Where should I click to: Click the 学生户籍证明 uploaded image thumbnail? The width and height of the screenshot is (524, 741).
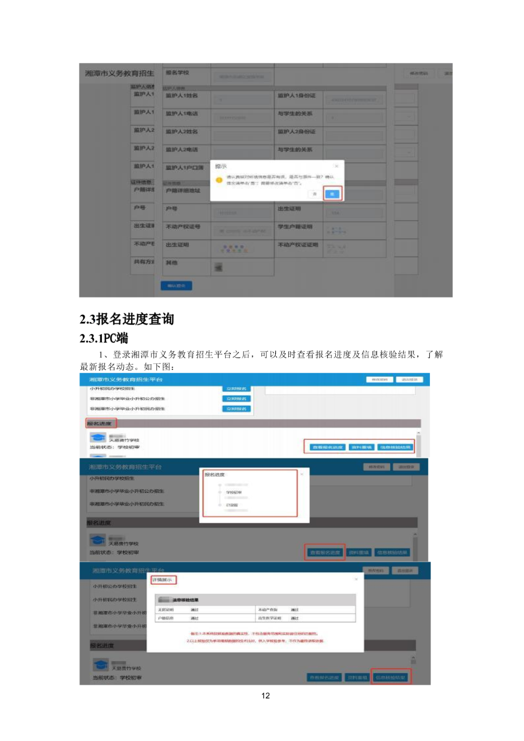point(337,231)
